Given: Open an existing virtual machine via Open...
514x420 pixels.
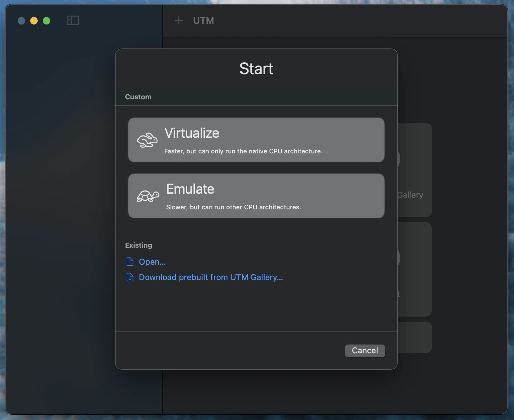Looking at the screenshot, I should 152,262.
